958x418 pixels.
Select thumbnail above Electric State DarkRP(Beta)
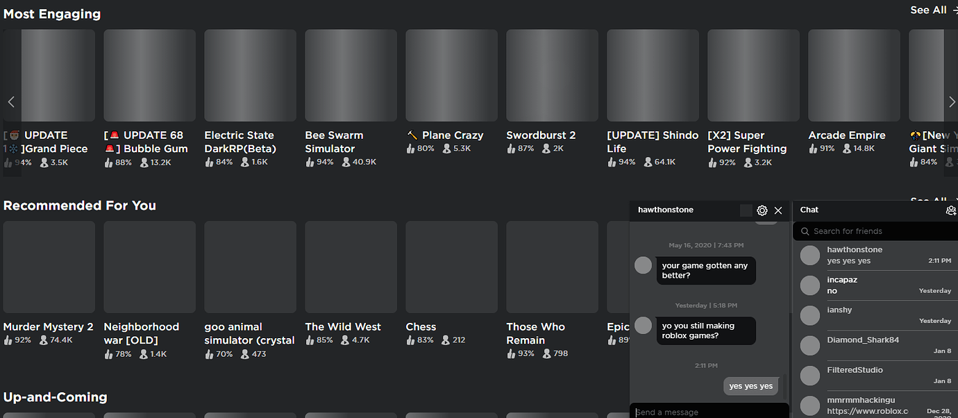coord(250,76)
